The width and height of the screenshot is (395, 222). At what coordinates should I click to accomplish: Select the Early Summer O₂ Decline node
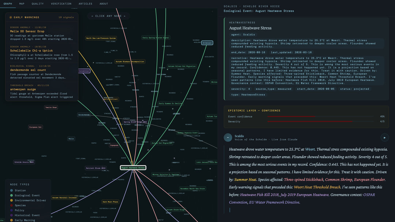pyautogui.click(x=170, y=103)
